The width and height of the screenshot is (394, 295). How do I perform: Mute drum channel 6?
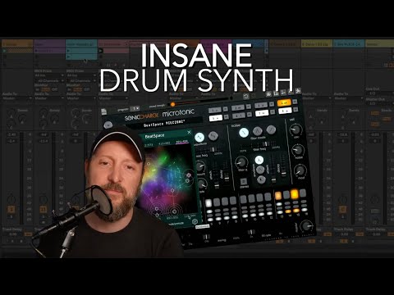pos(250,115)
